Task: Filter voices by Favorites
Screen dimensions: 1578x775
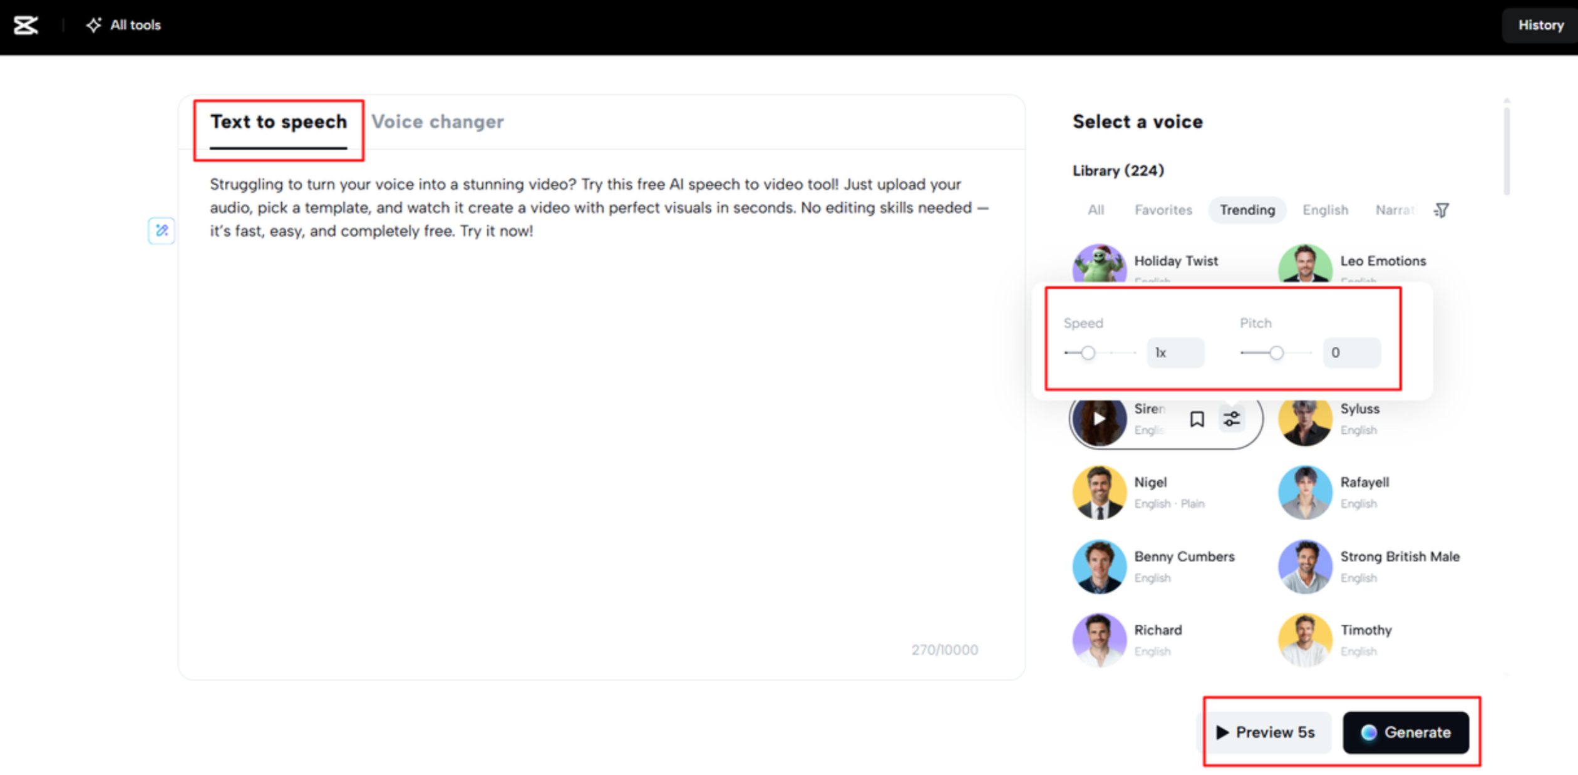Action: (1163, 210)
